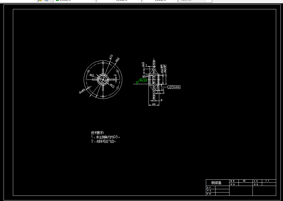Image resolution: width=283 pixels, height=201 pixels.
Task: Click note 2、去除毛边飞边
Action: click(x=103, y=141)
